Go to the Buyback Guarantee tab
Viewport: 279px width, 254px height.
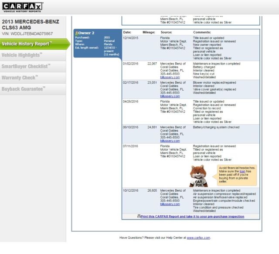coord(24,89)
